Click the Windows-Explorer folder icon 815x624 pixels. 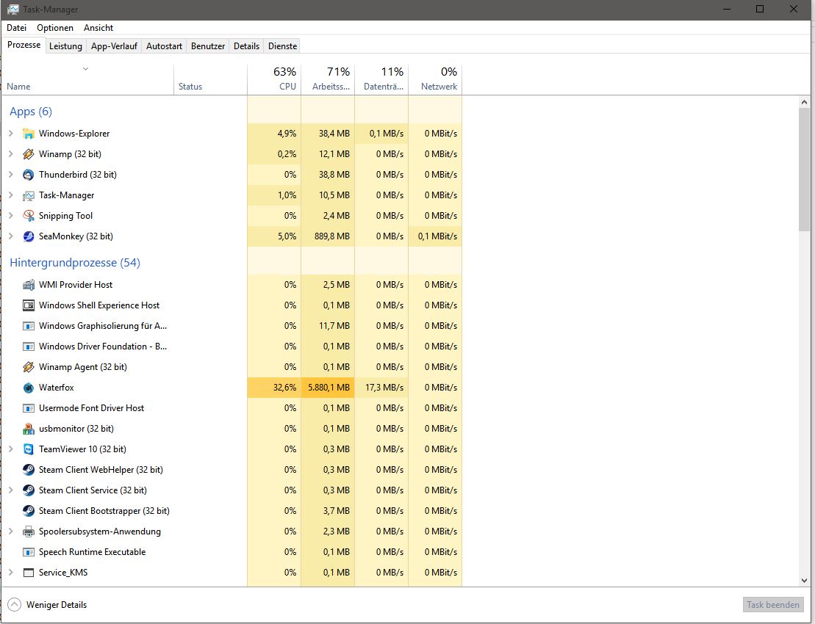point(29,134)
